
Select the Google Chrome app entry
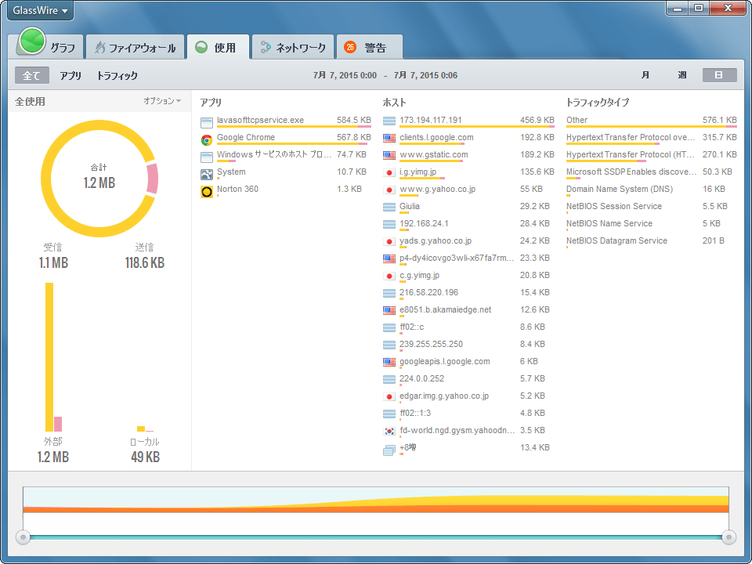[x=285, y=139]
